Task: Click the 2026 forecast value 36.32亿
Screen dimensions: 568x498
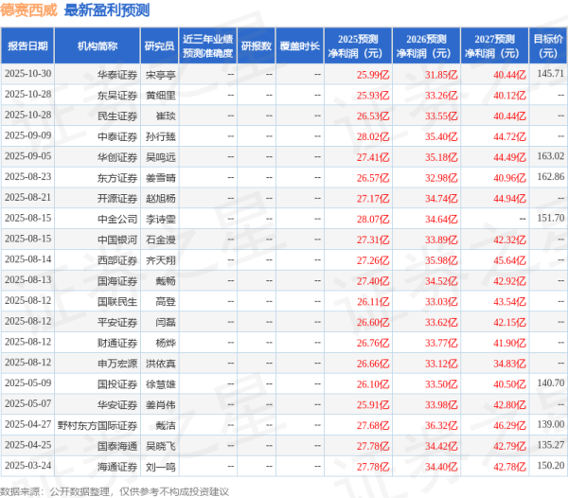Action: pos(441,426)
